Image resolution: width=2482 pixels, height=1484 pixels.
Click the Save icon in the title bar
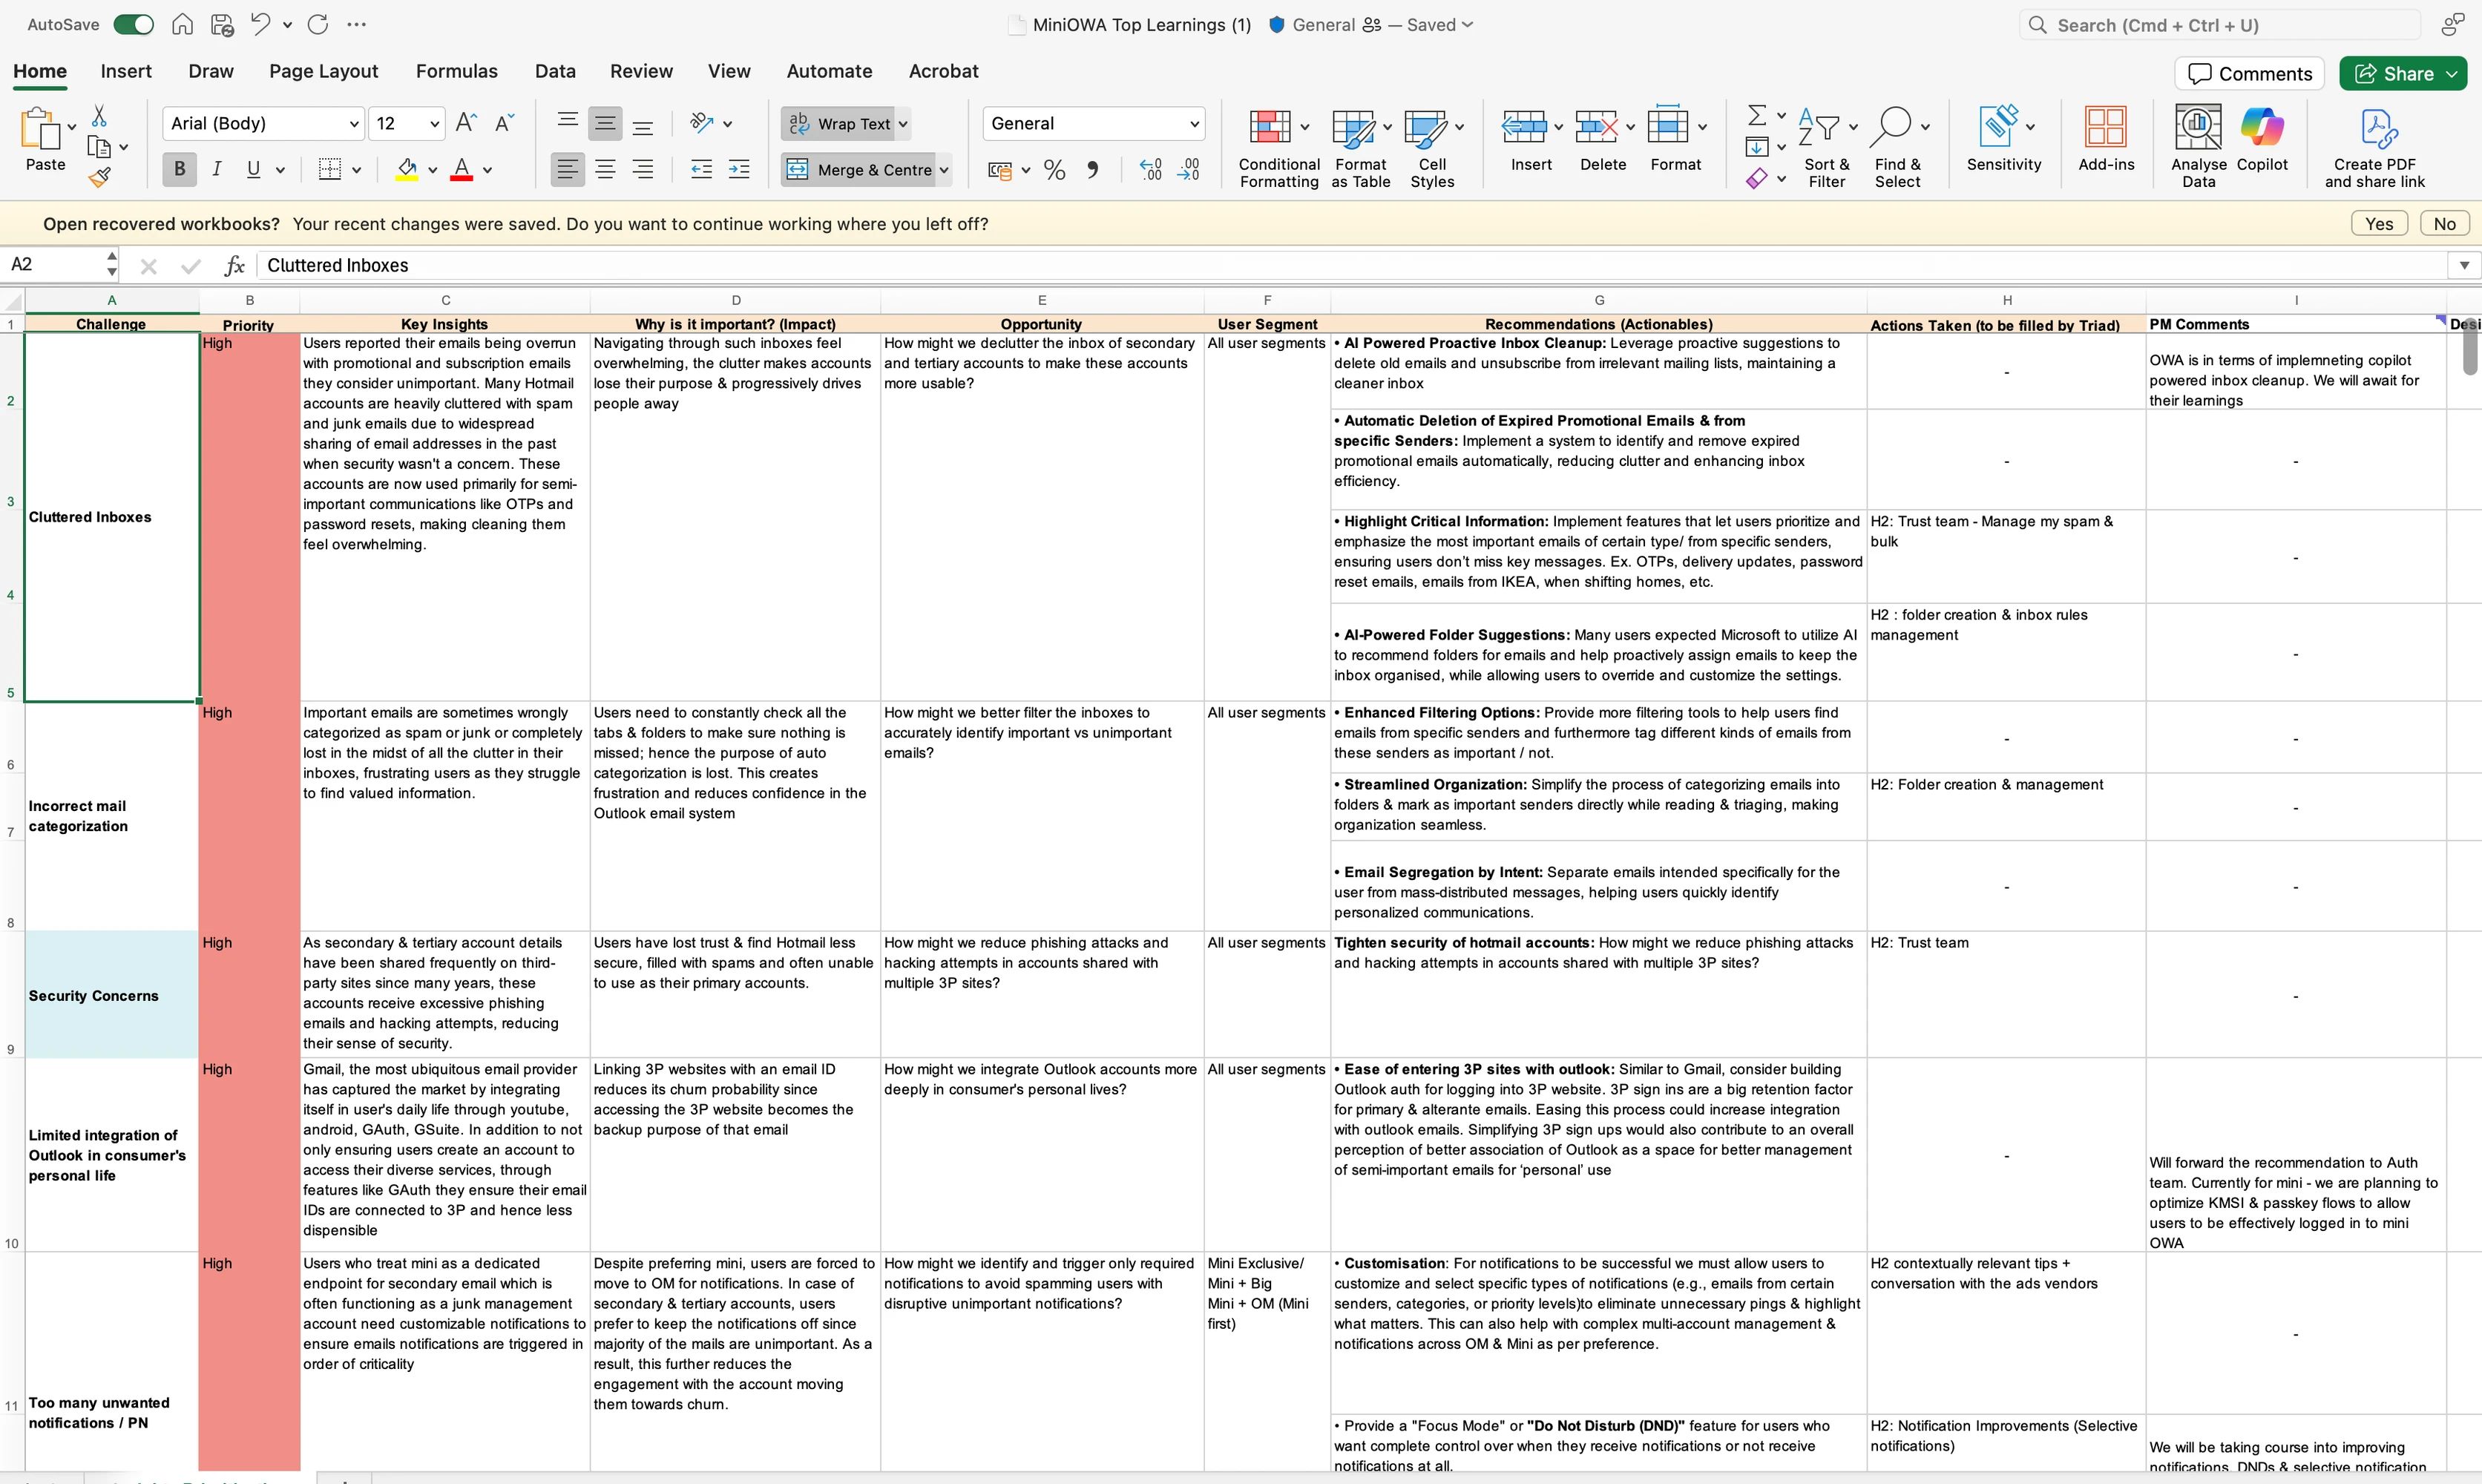(x=222, y=25)
